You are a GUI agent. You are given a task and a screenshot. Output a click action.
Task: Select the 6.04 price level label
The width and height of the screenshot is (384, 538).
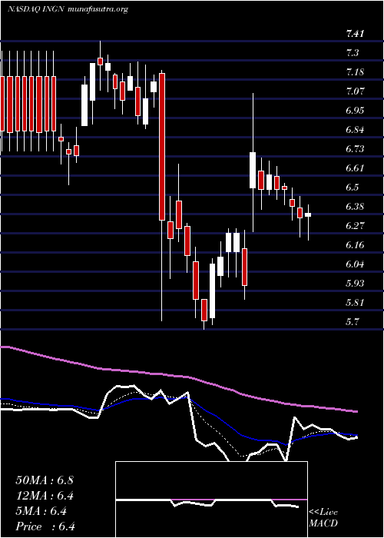click(x=355, y=264)
